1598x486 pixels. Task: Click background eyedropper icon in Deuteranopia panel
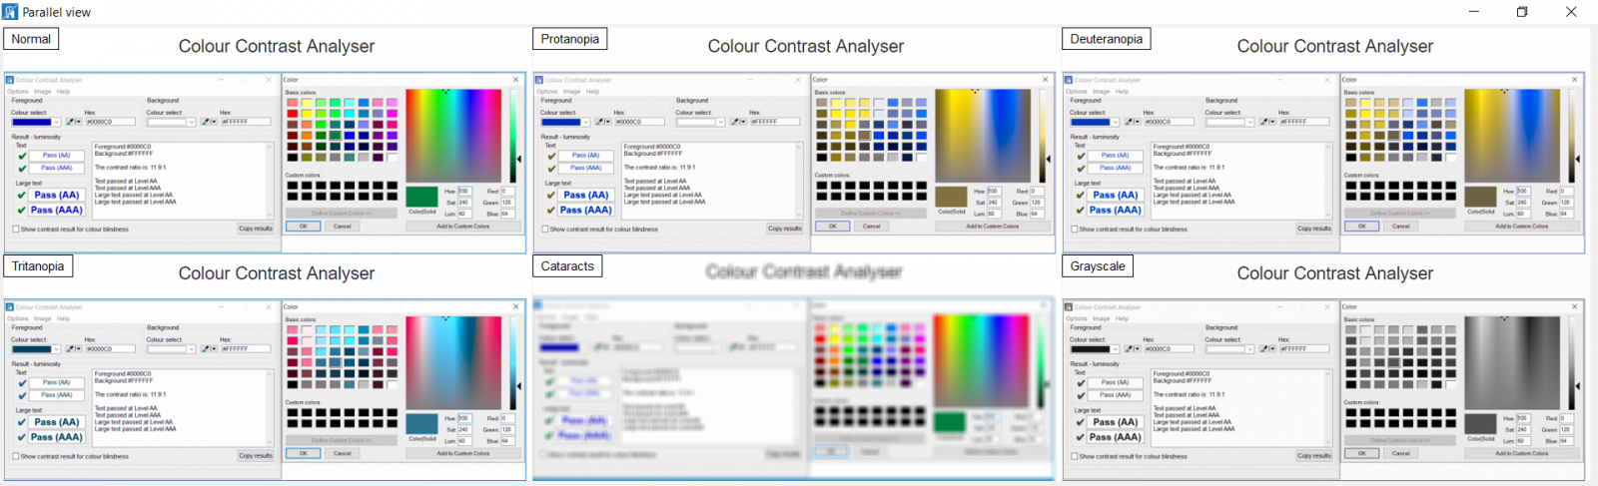[x=1264, y=122]
